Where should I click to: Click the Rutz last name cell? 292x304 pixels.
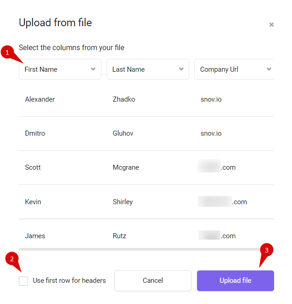[119, 236]
